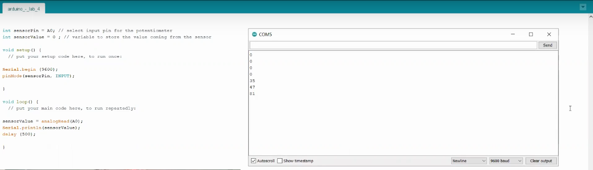
Task: Select the arduino_-_lab_4 sketch tab
Action: coord(23,9)
